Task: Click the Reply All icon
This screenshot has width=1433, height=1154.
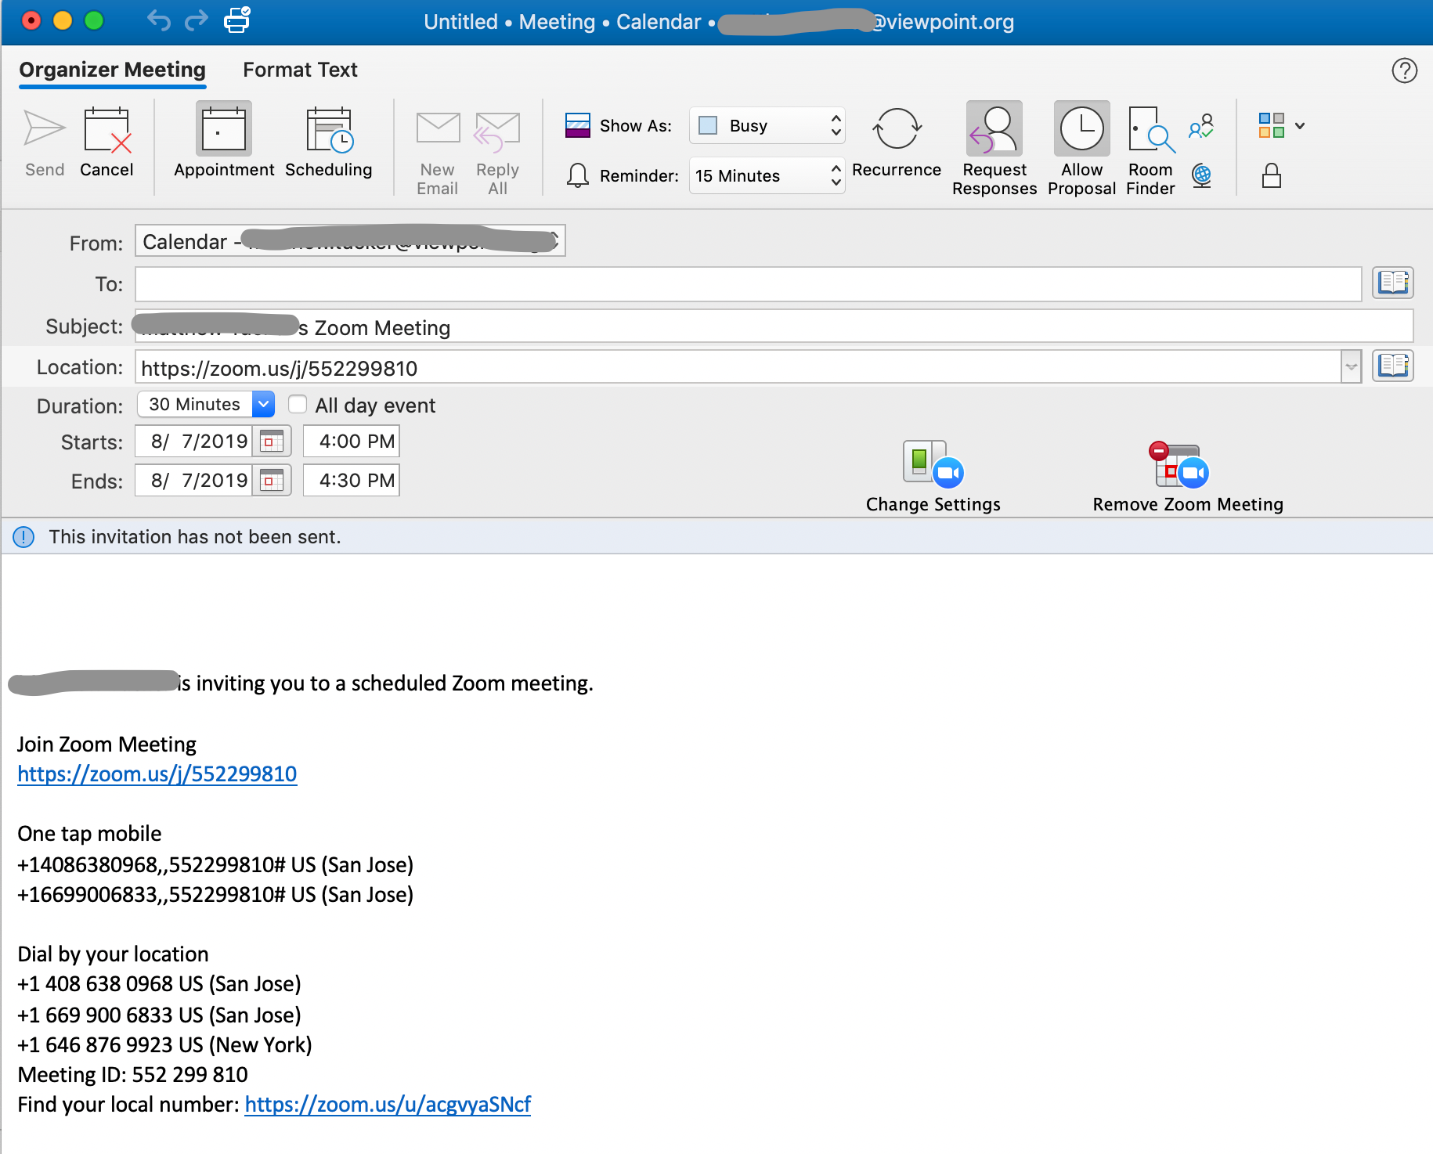Action: click(497, 132)
